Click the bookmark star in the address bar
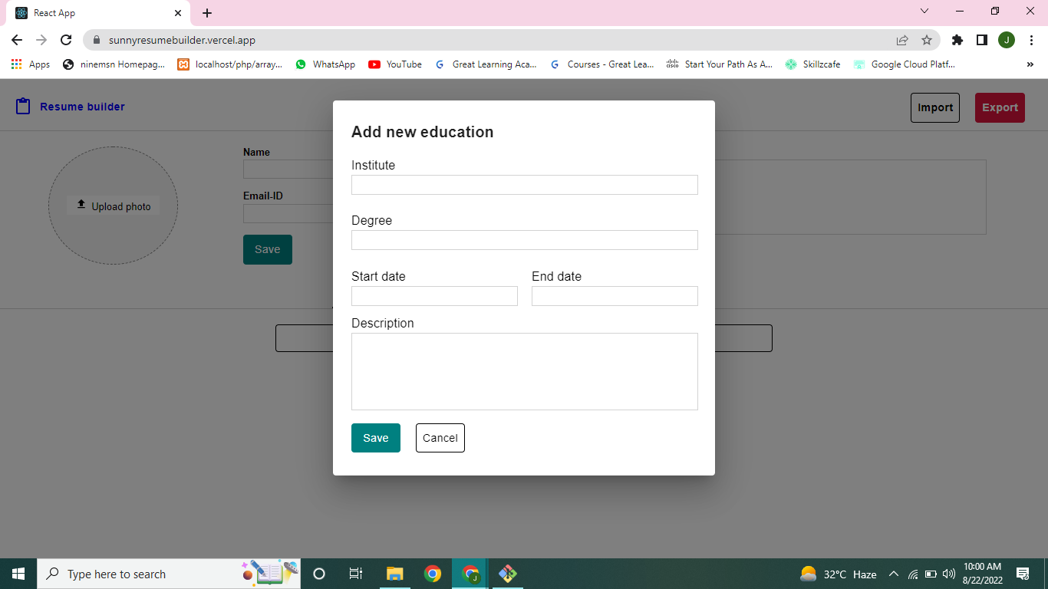This screenshot has width=1048, height=589. 927,39
